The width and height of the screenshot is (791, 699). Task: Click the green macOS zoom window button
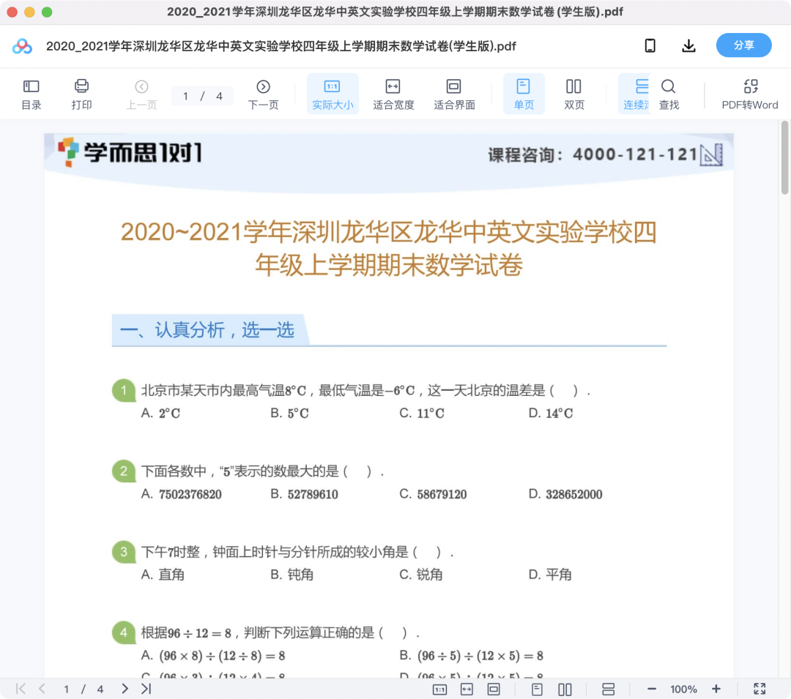point(47,12)
